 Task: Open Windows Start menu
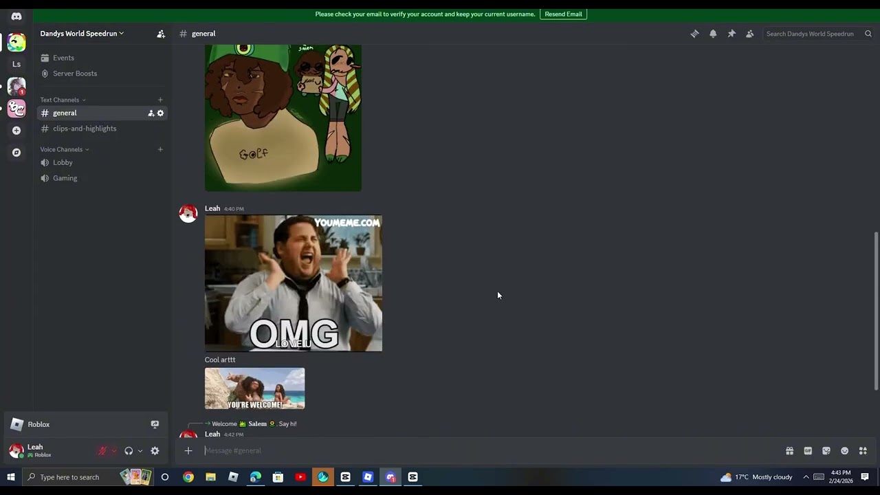click(x=11, y=477)
